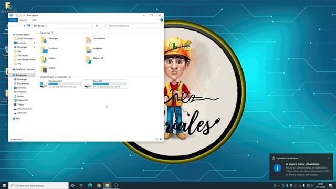
Task: Click the Este equipo breadcrumb in address bar
Action: [x=39, y=26]
